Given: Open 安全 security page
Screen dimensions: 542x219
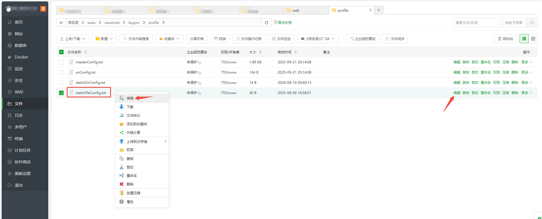Looking at the screenshot, I should (25, 80).
